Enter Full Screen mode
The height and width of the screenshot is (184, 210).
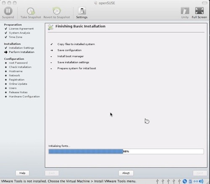click(199, 13)
